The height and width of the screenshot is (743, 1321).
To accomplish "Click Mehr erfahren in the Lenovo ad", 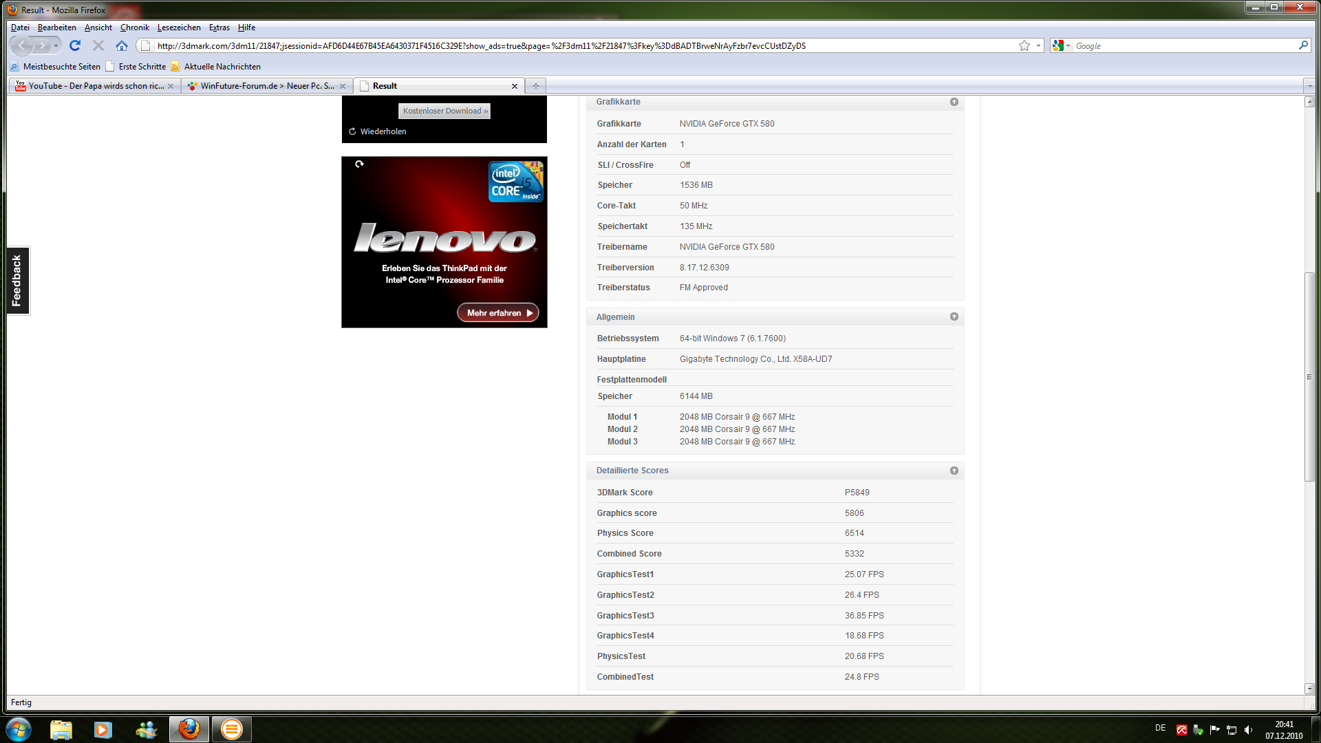I will (x=498, y=313).
